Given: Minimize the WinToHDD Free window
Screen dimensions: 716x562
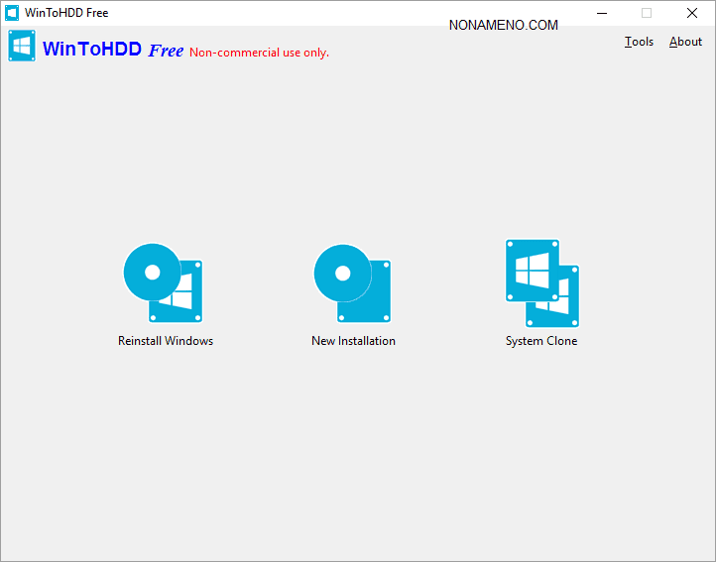Looking at the screenshot, I should 601,13.
